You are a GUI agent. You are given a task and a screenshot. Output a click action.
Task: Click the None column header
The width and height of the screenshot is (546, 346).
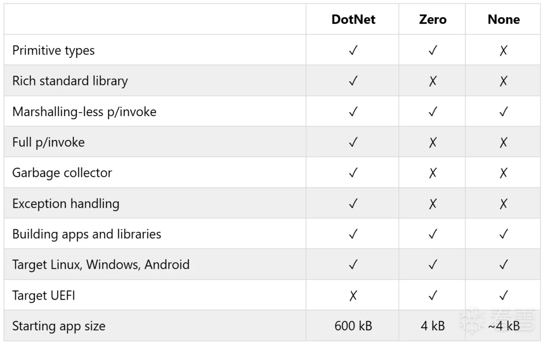(504, 20)
